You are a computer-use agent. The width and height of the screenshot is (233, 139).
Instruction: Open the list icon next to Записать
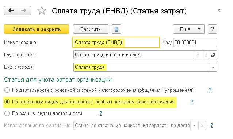tap(116, 29)
